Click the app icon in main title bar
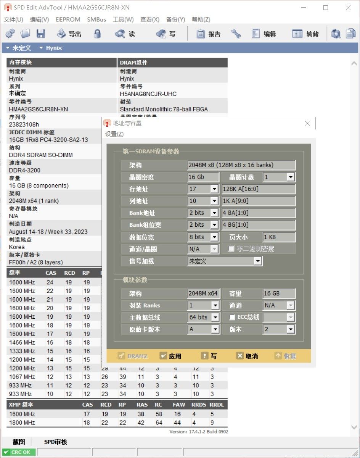The height and width of the screenshot is (458, 360). point(7,8)
